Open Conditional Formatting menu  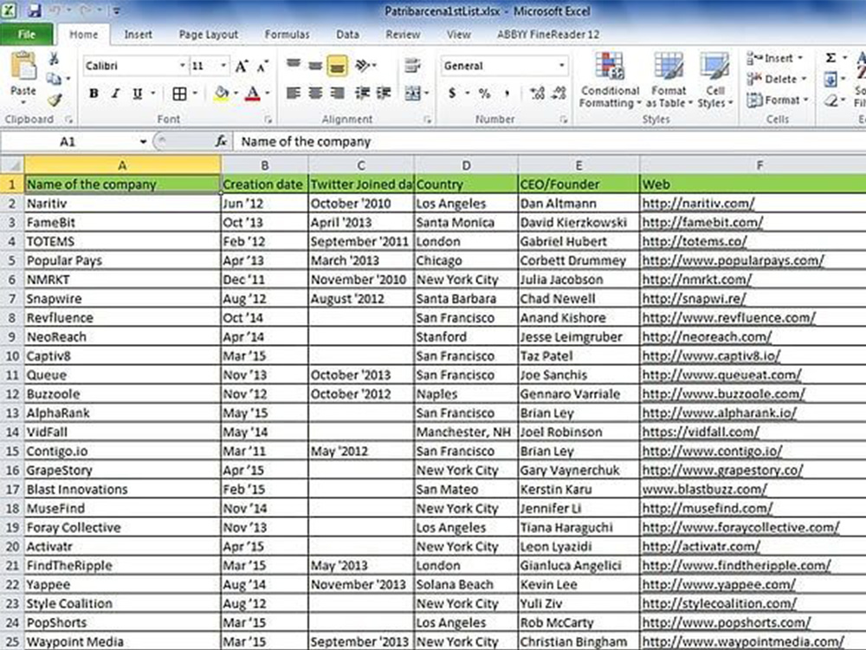coord(610,80)
